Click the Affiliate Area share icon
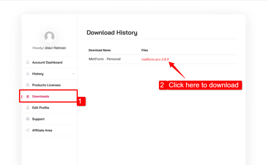This screenshot has width=267, height=165. (x=28, y=130)
